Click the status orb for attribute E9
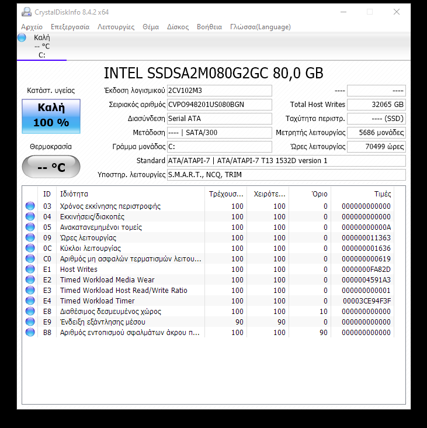This screenshot has height=428, width=427. (x=30, y=322)
